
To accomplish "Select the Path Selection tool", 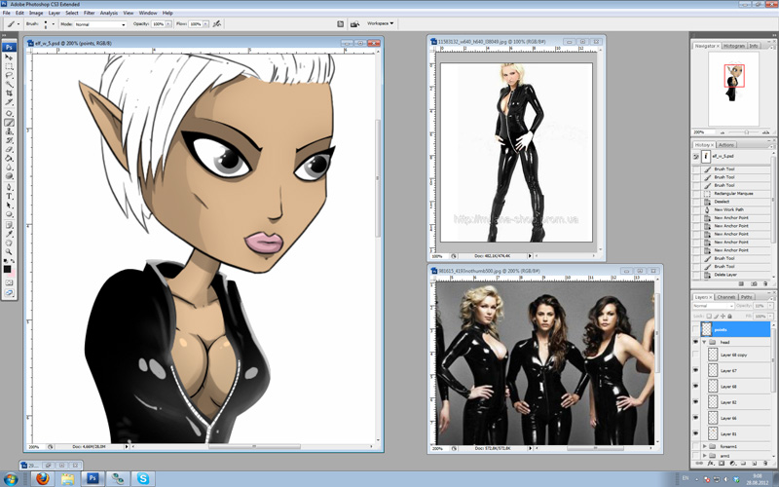I will click(x=9, y=206).
